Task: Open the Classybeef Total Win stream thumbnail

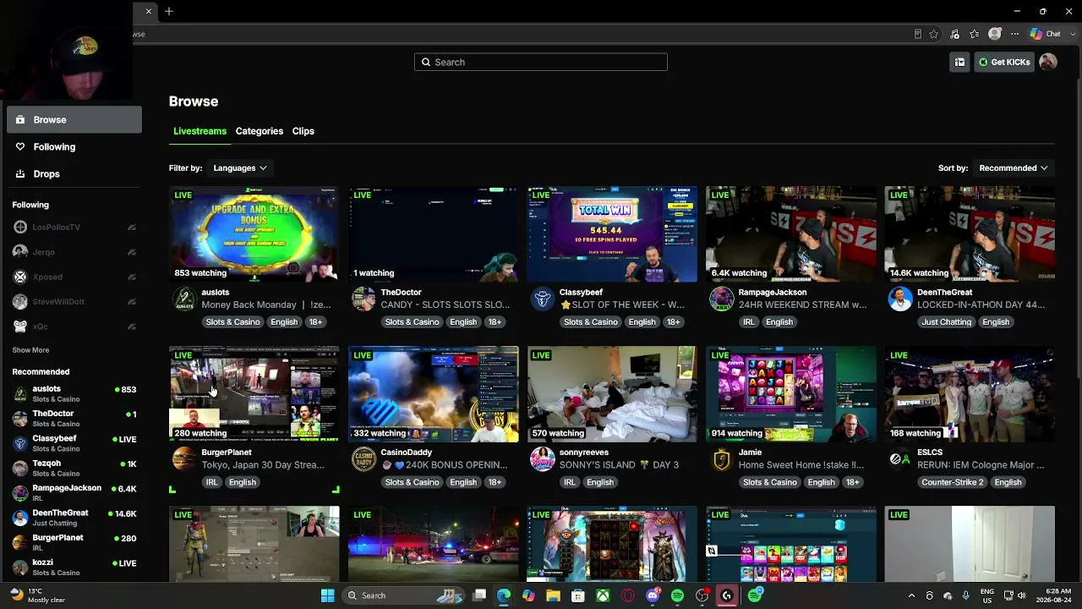Action: [x=612, y=234]
